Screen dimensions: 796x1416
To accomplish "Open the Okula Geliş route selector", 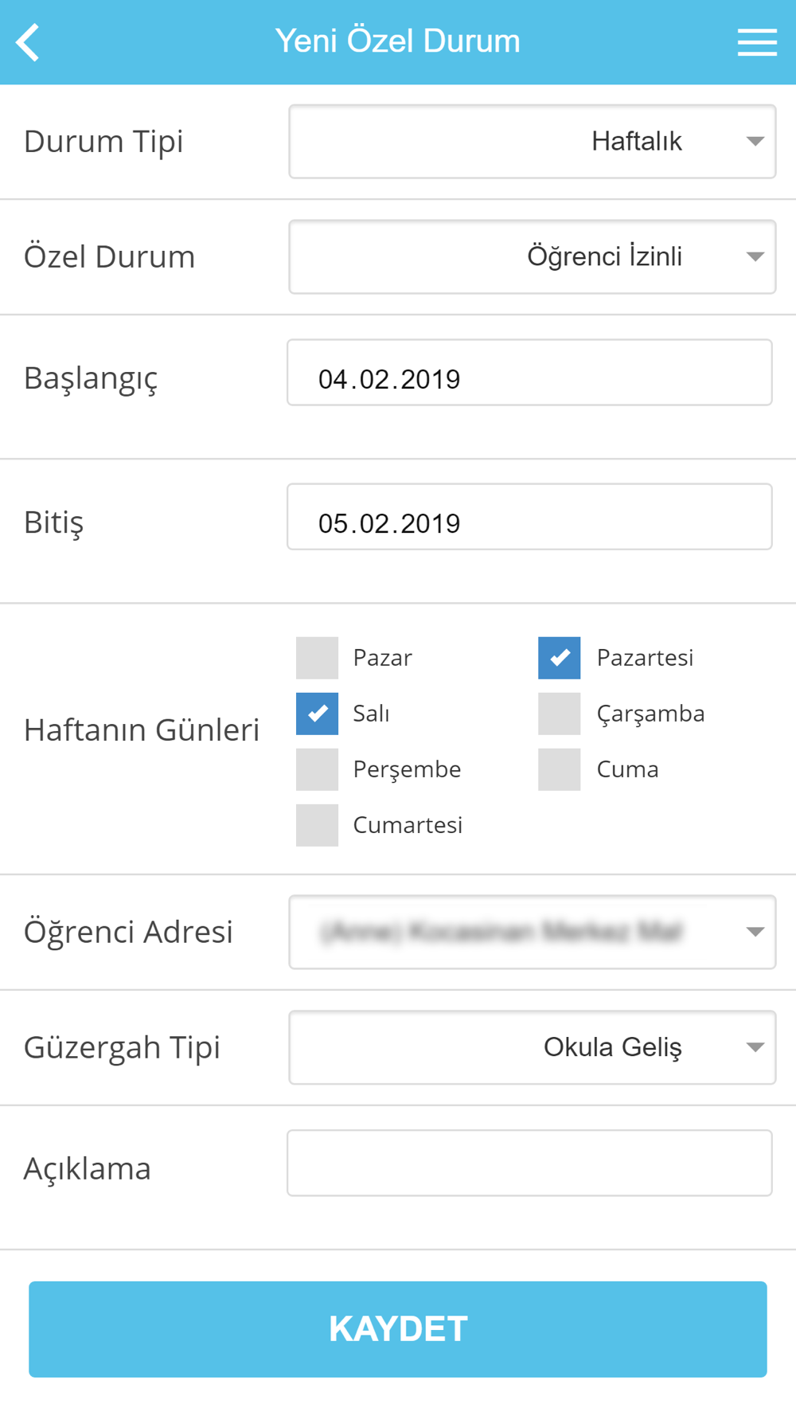I will (x=533, y=1047).
